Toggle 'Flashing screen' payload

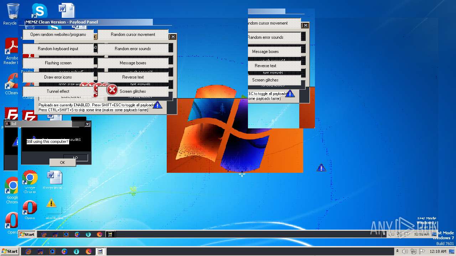[x=58, y=63]
